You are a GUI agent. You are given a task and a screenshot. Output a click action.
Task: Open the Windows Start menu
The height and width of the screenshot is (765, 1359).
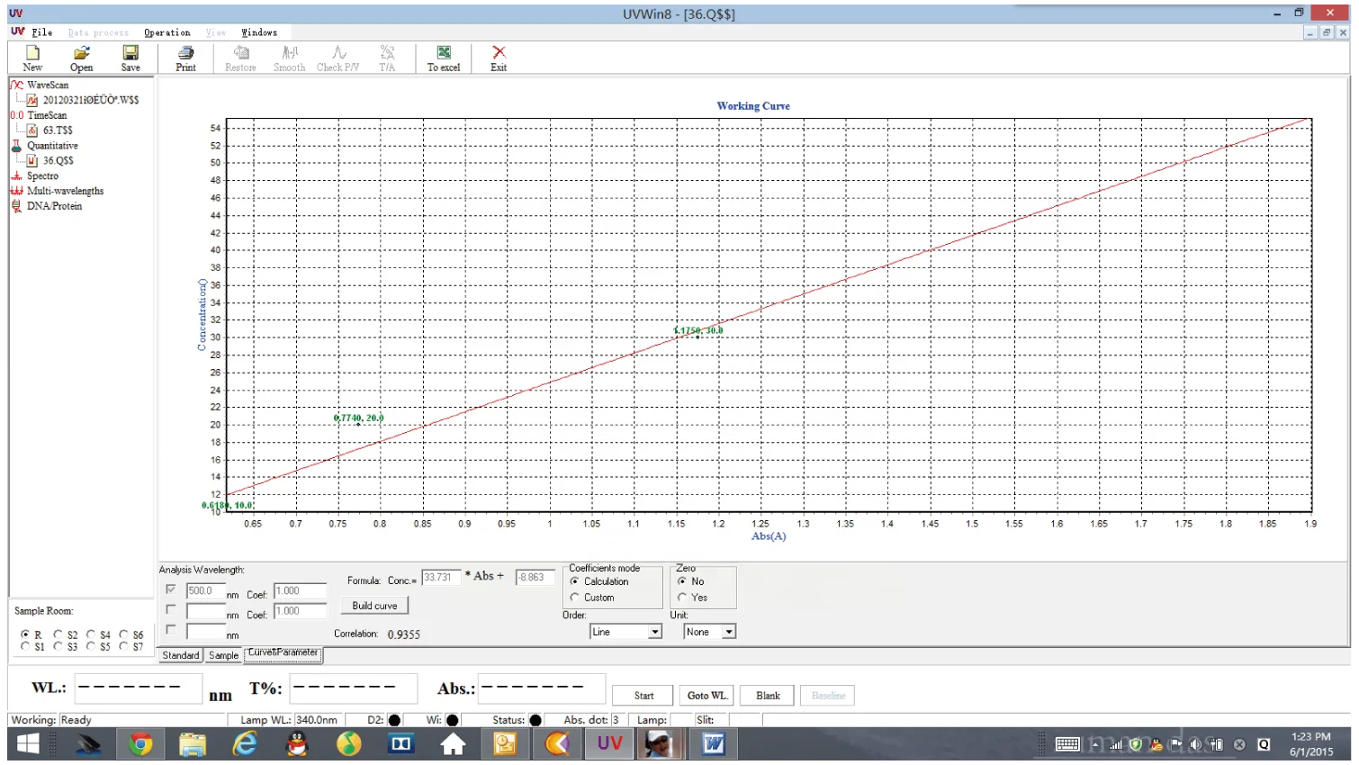28,744
